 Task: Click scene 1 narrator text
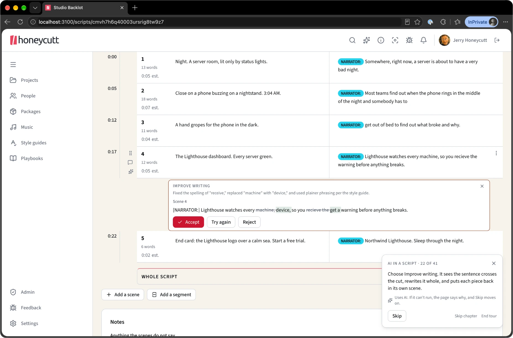click(408, 66)
